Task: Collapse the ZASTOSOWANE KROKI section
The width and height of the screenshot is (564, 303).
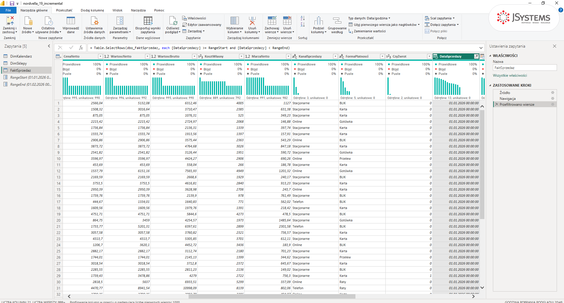Action: tap(490, 85)
